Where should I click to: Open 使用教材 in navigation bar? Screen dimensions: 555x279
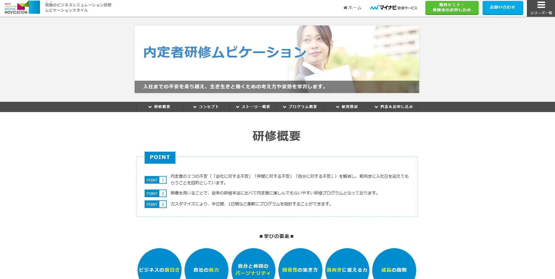[347, 107]
